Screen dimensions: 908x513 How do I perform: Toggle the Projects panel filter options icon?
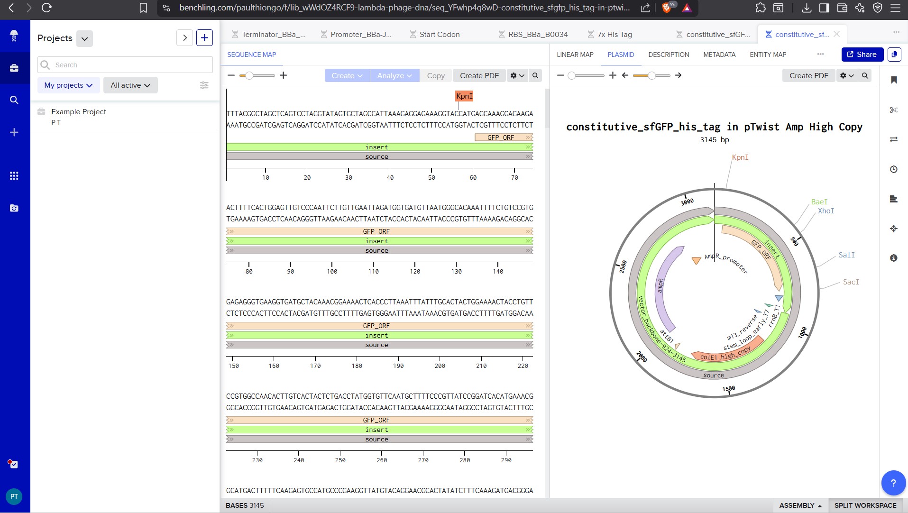pyautogui.click(x=204, y=85)
